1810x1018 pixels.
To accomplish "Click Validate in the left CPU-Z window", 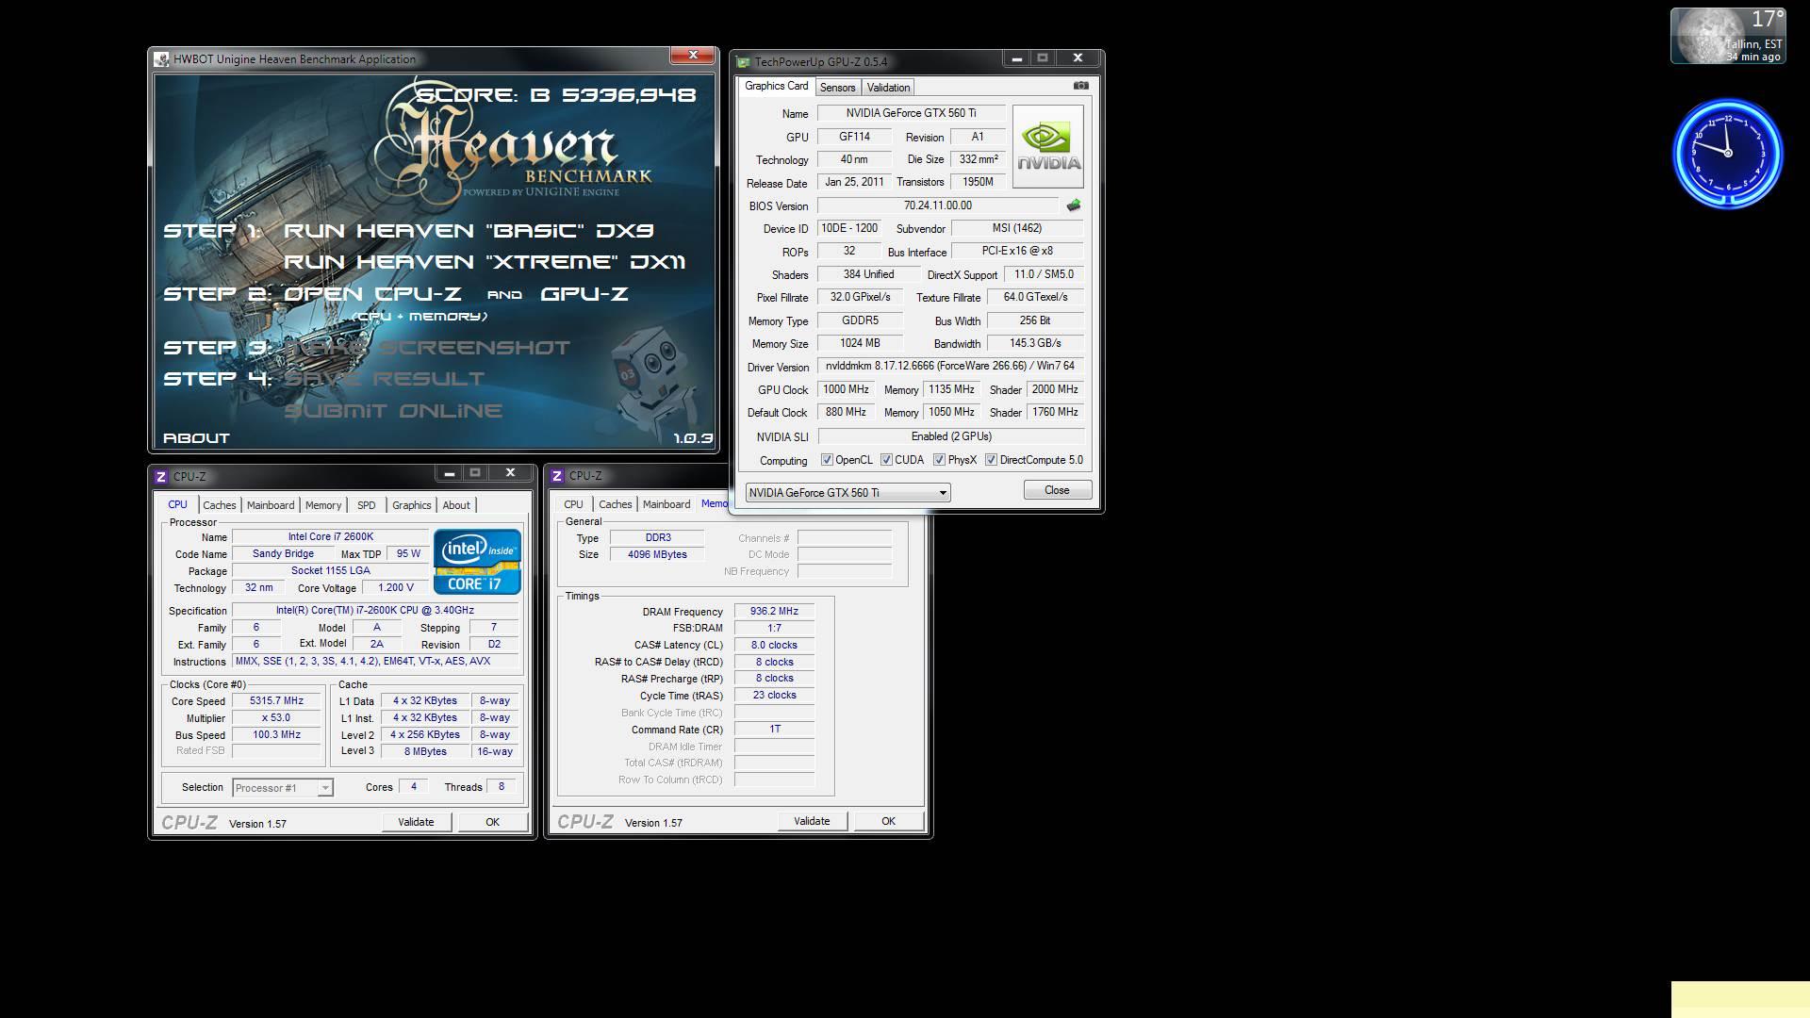I will [x=416, y=822].
